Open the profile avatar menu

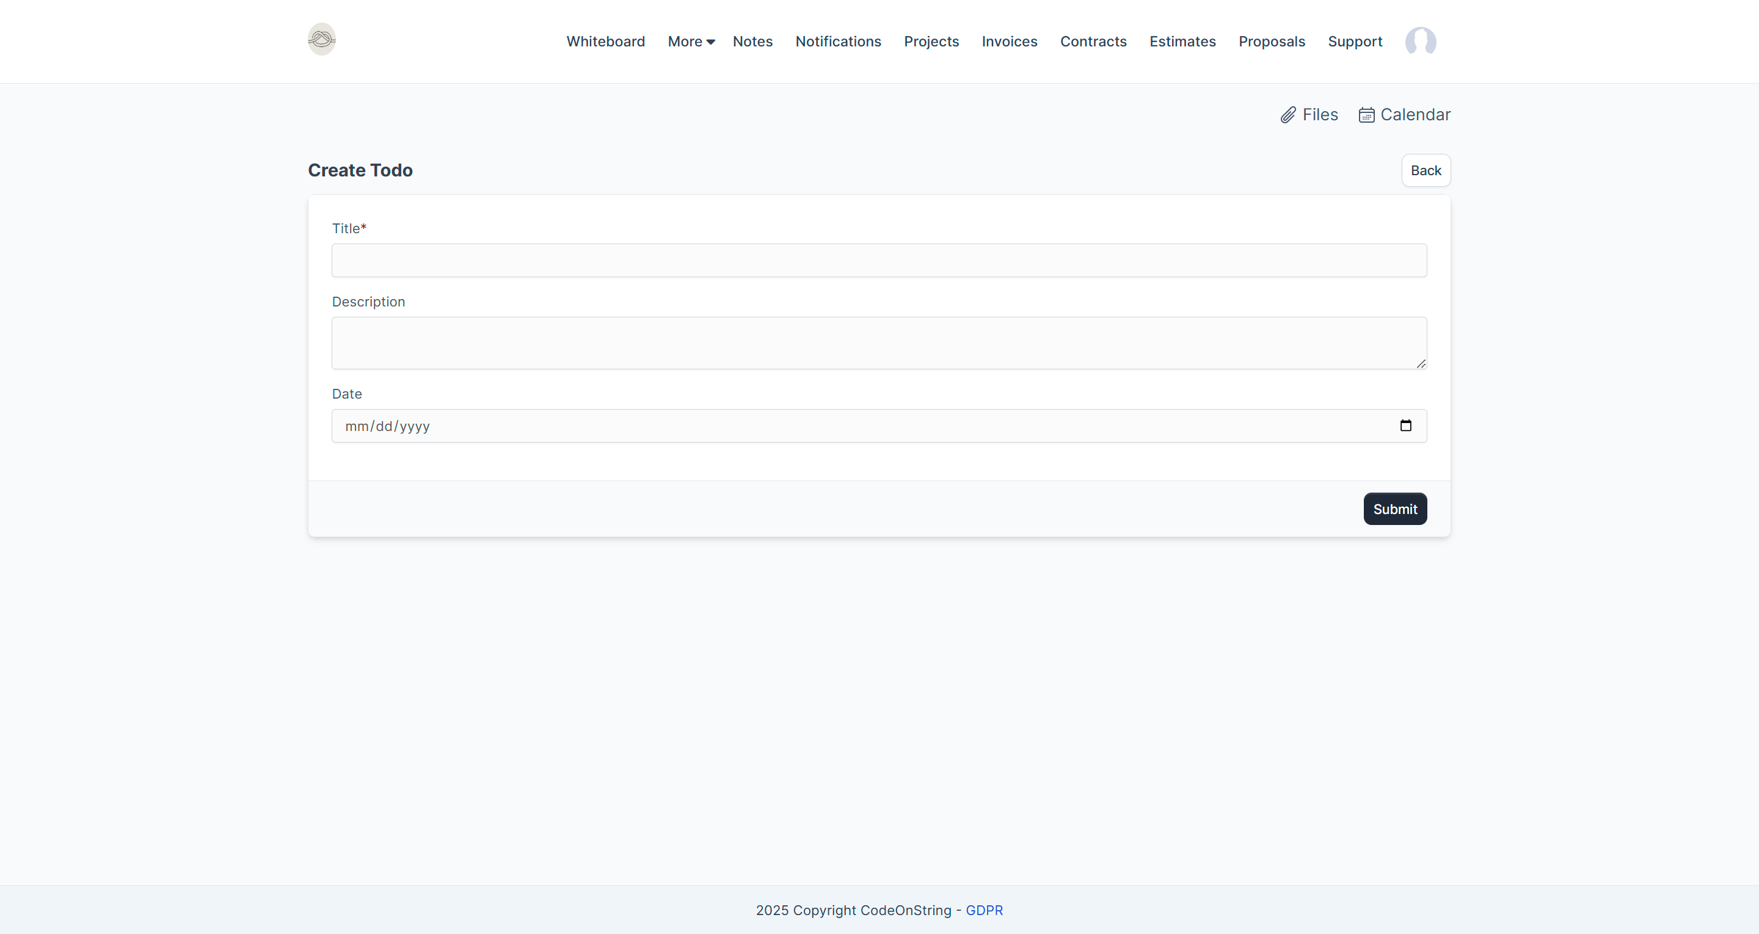coord(1421,42)
